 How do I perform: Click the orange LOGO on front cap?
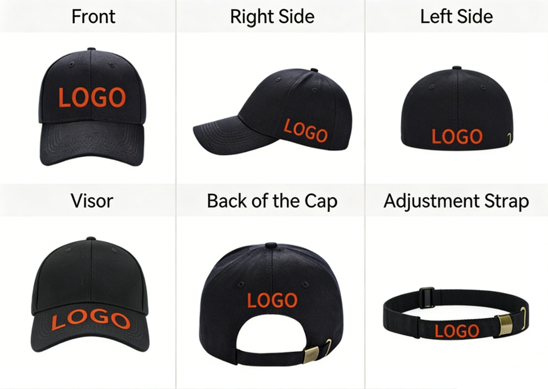pos(92,97)
